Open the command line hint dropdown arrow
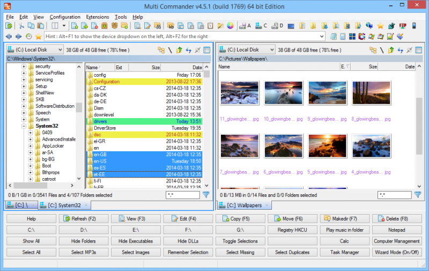The height and width of the screenshot is (271, 429). [322, 36]
